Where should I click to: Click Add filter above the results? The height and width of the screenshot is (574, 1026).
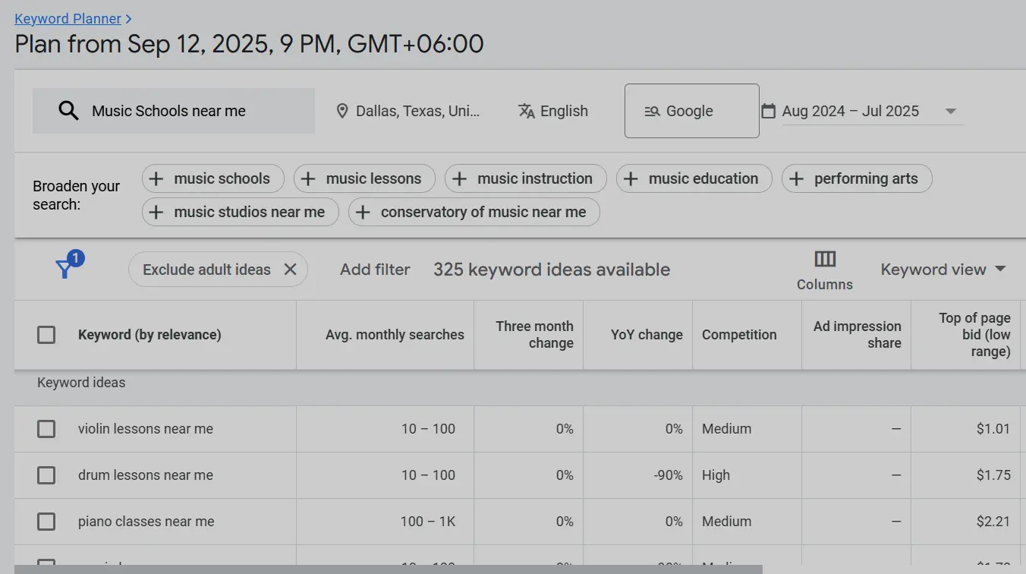pos(375,269)
